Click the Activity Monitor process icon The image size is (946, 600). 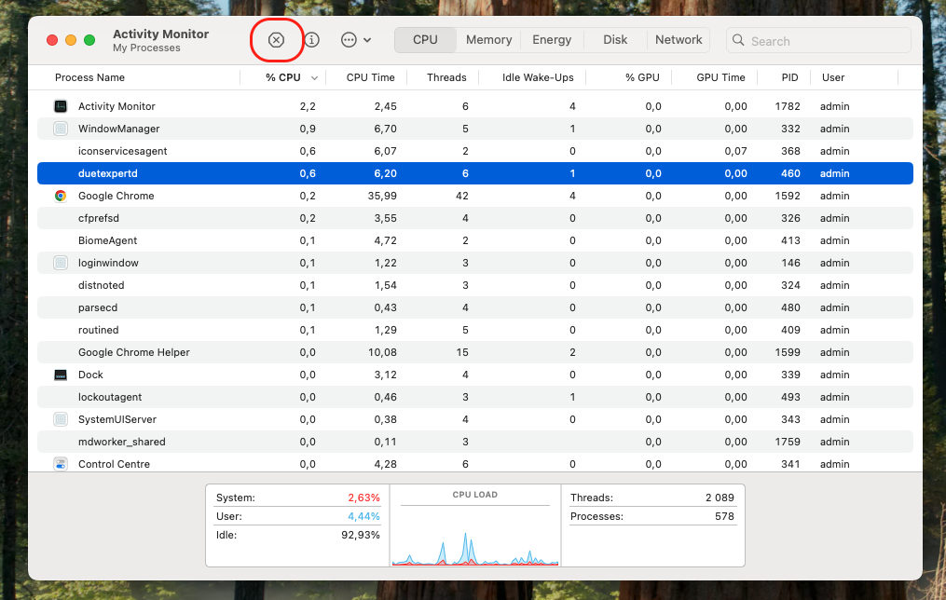click(x=61, y=106)
